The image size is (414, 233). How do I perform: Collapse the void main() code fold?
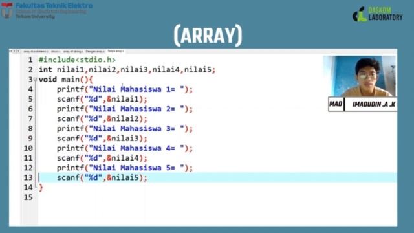[35, 79]
